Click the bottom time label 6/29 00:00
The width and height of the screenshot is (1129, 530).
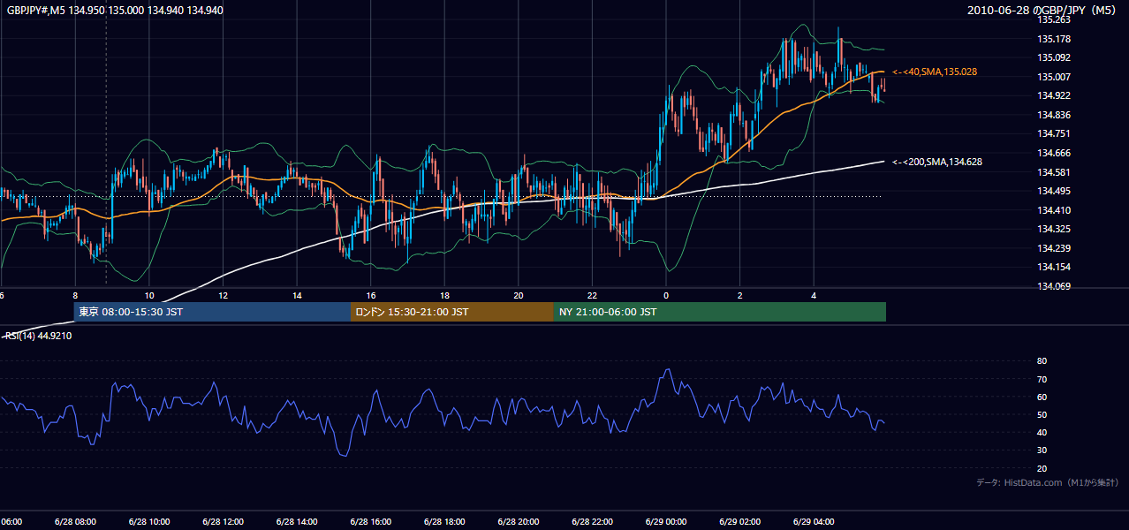(666, 522)
